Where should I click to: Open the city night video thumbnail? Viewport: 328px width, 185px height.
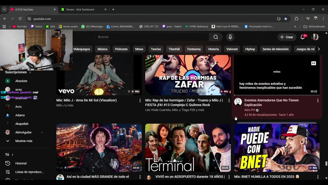(99, 148)
